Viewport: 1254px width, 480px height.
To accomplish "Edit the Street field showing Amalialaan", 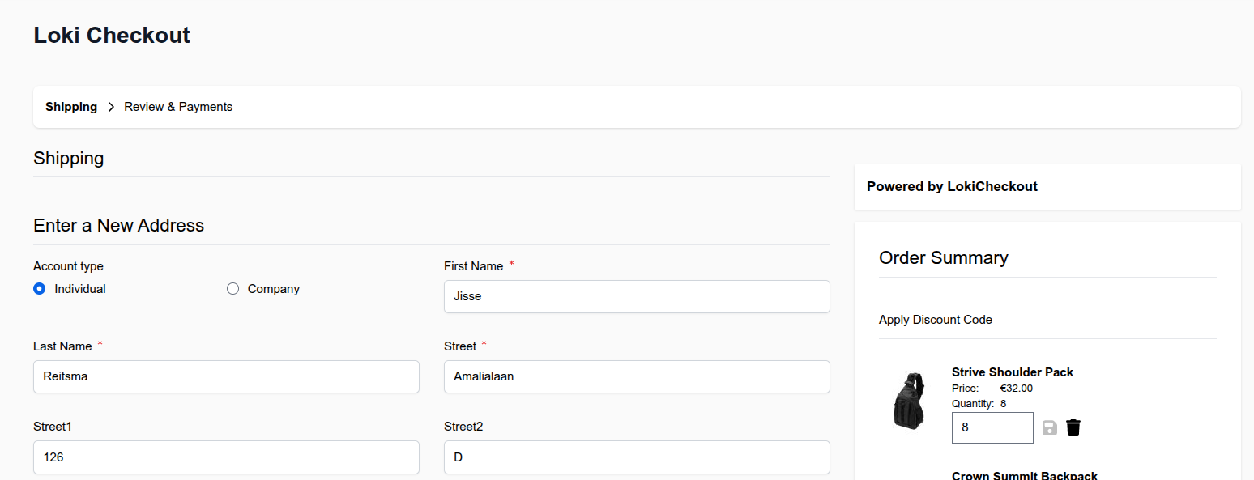I will tap(637, 376).
